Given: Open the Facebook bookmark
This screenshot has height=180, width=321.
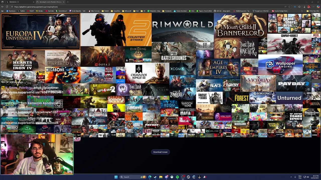Looking at the screenshot, I should tap(11, 11).
